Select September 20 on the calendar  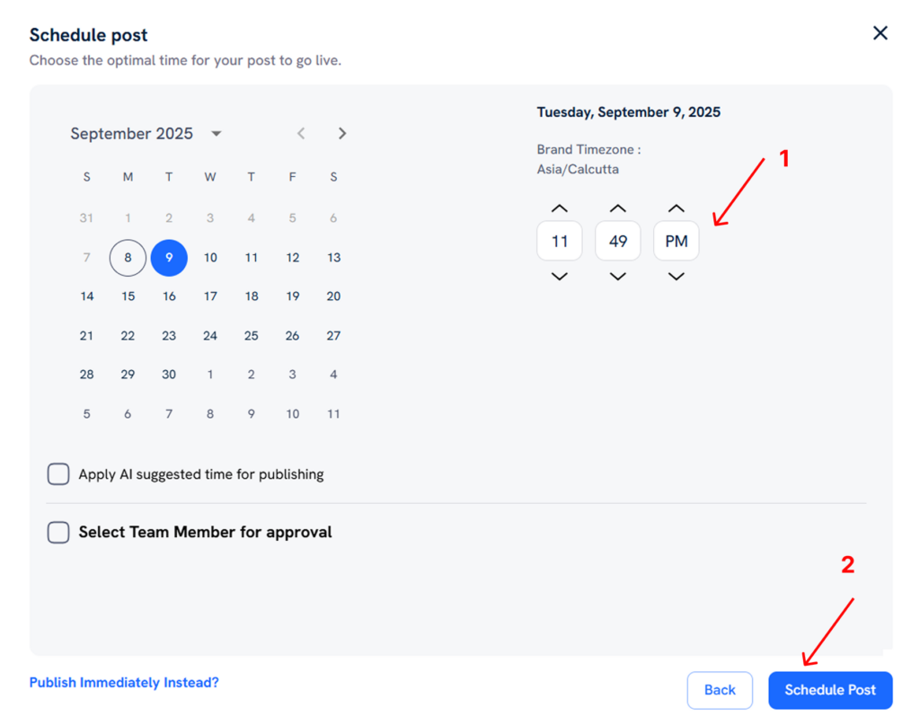(x=333, y=296)
